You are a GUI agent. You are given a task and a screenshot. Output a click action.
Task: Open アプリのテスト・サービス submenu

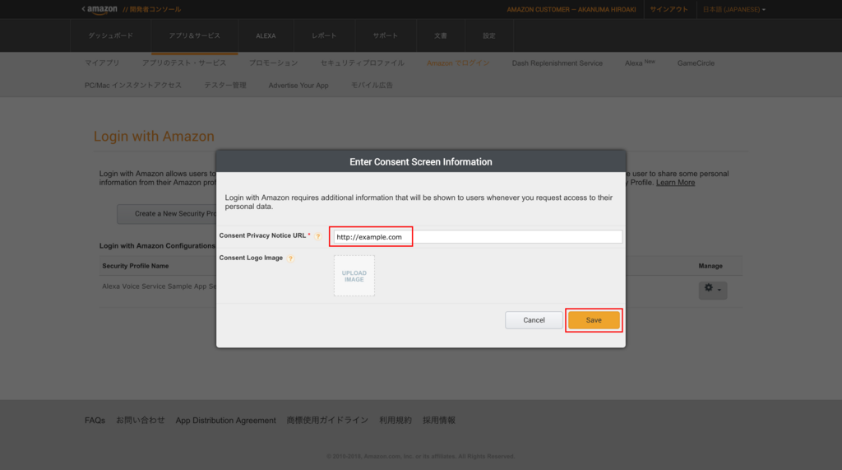pyautogui.click(x=184, y=63)
